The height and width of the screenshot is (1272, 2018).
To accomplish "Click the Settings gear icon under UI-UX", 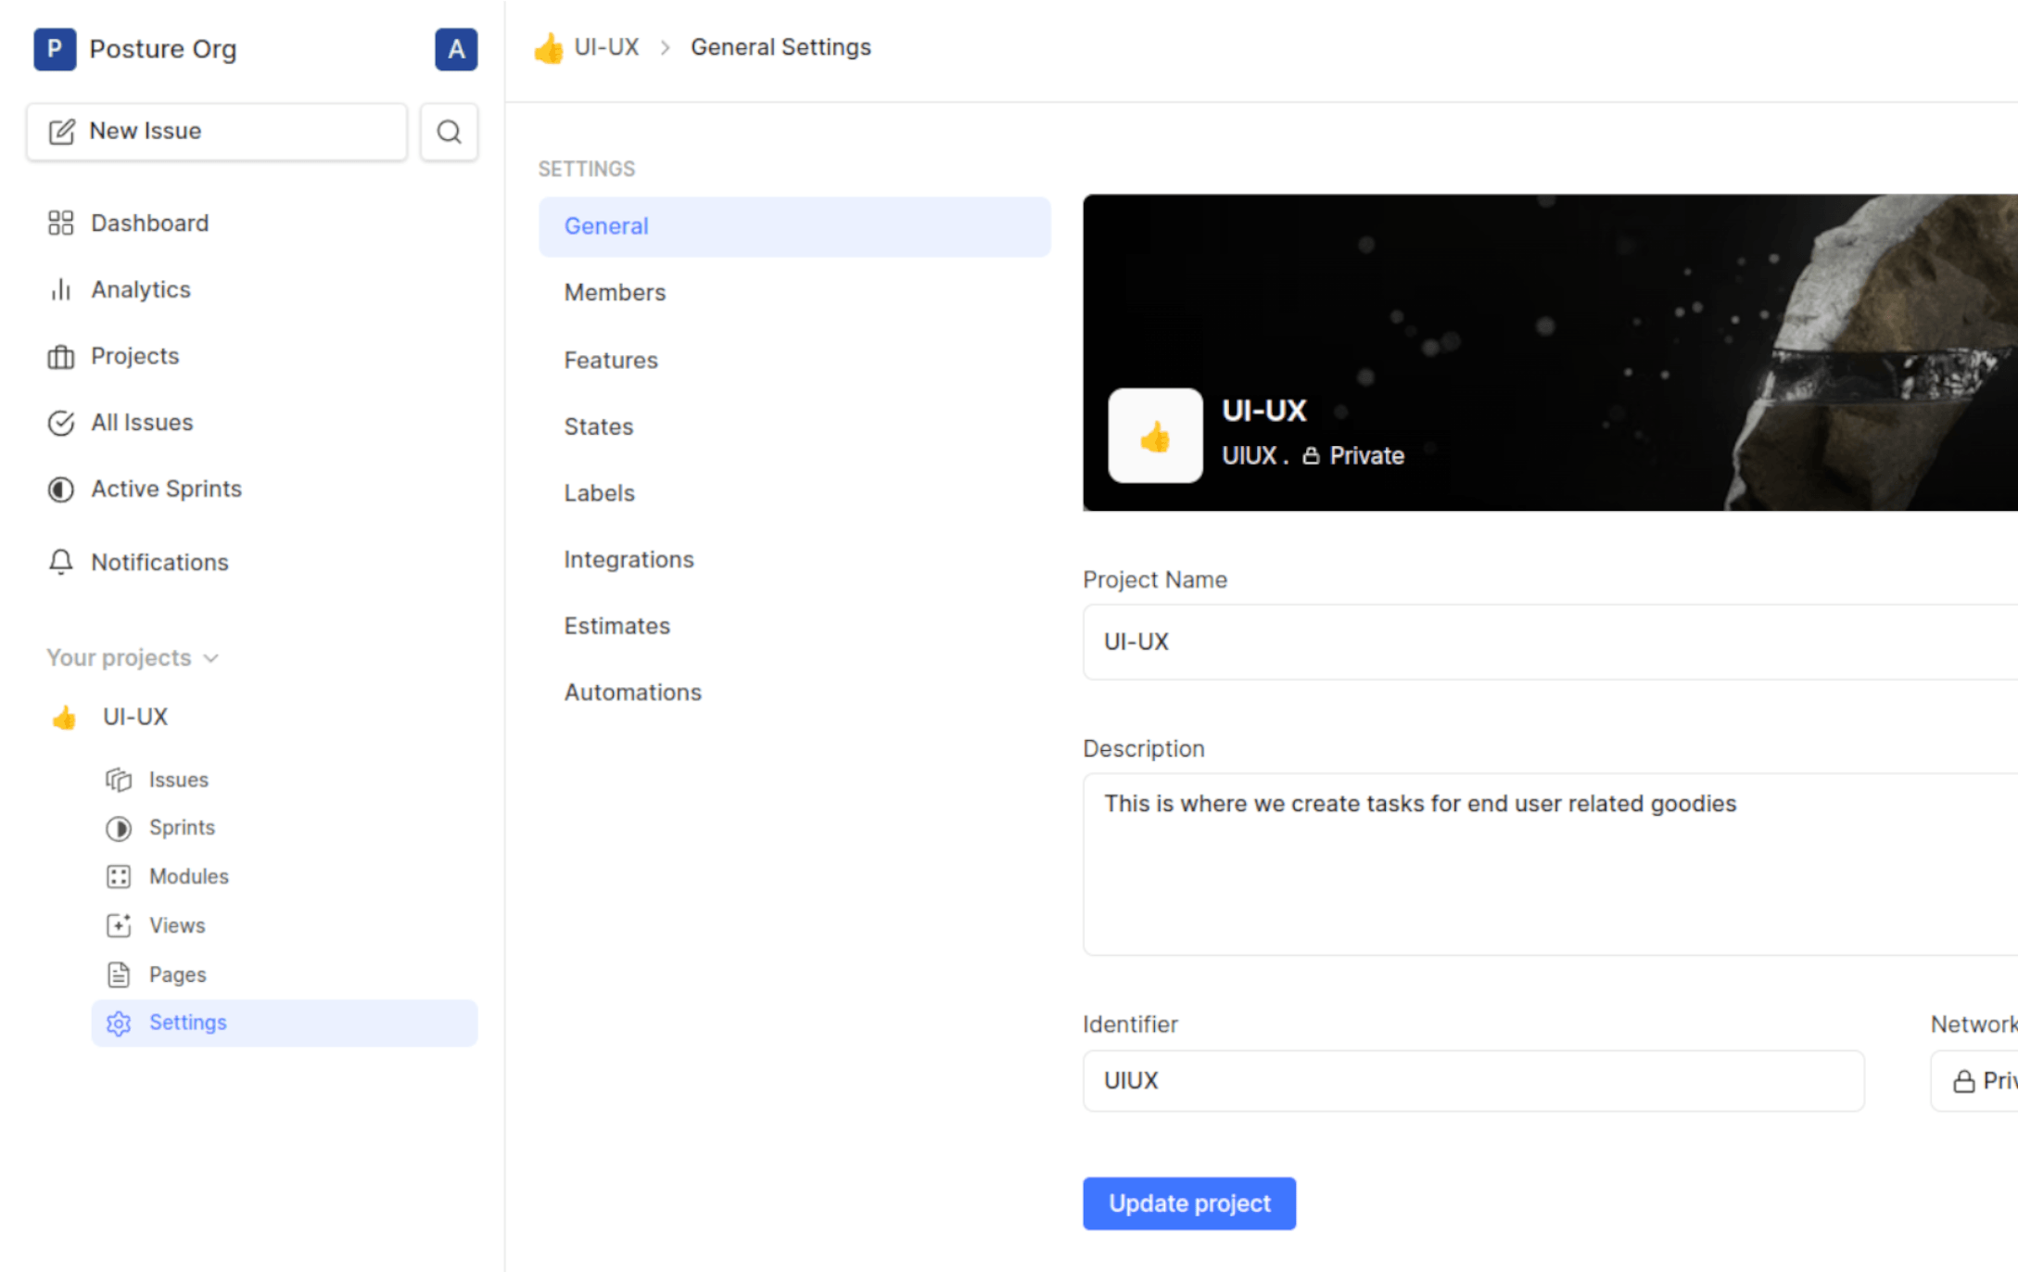I will pyautogui.click(x=119, y=1022).
